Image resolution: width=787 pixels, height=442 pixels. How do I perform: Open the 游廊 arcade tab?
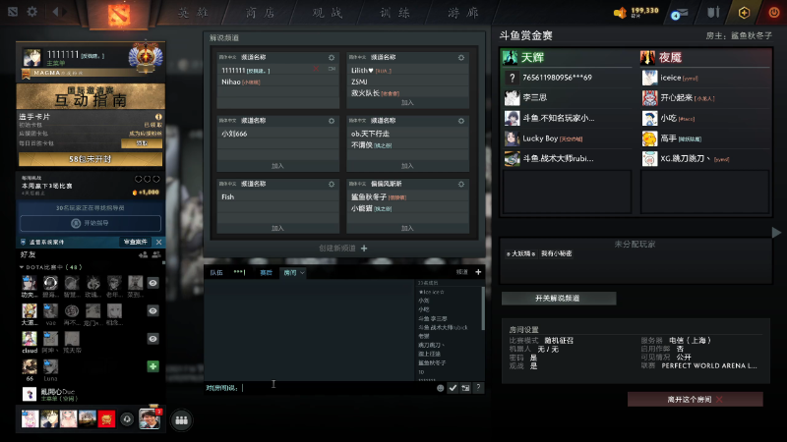coord(462,13)
